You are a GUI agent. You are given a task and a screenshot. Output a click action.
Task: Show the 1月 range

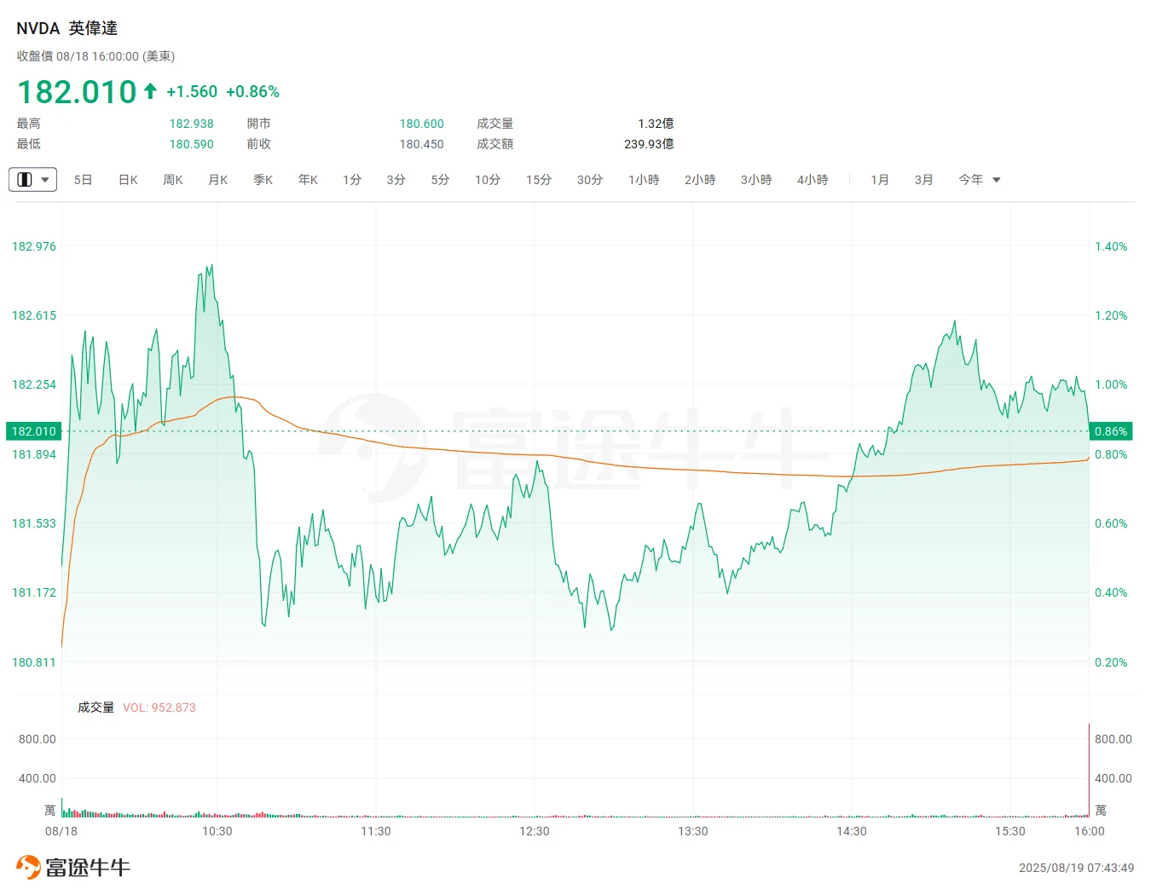point(880,180)
